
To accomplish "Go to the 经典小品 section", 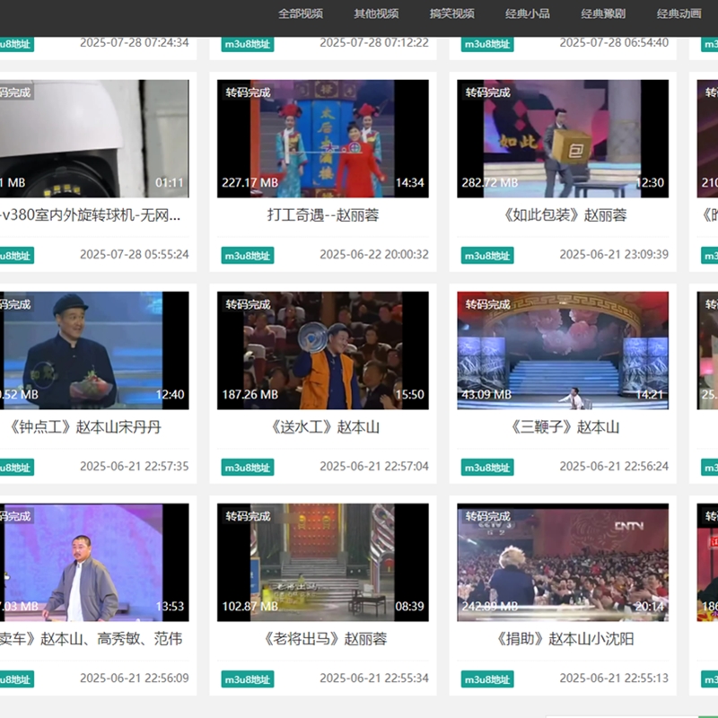I will [x=528, y=13].
